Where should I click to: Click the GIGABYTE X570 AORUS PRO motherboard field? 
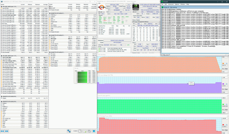coord(117,41)
